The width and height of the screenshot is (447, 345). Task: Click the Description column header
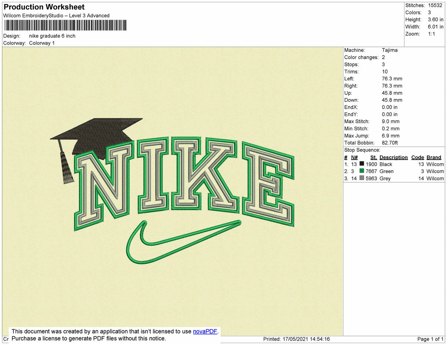[x=393, y=157]
